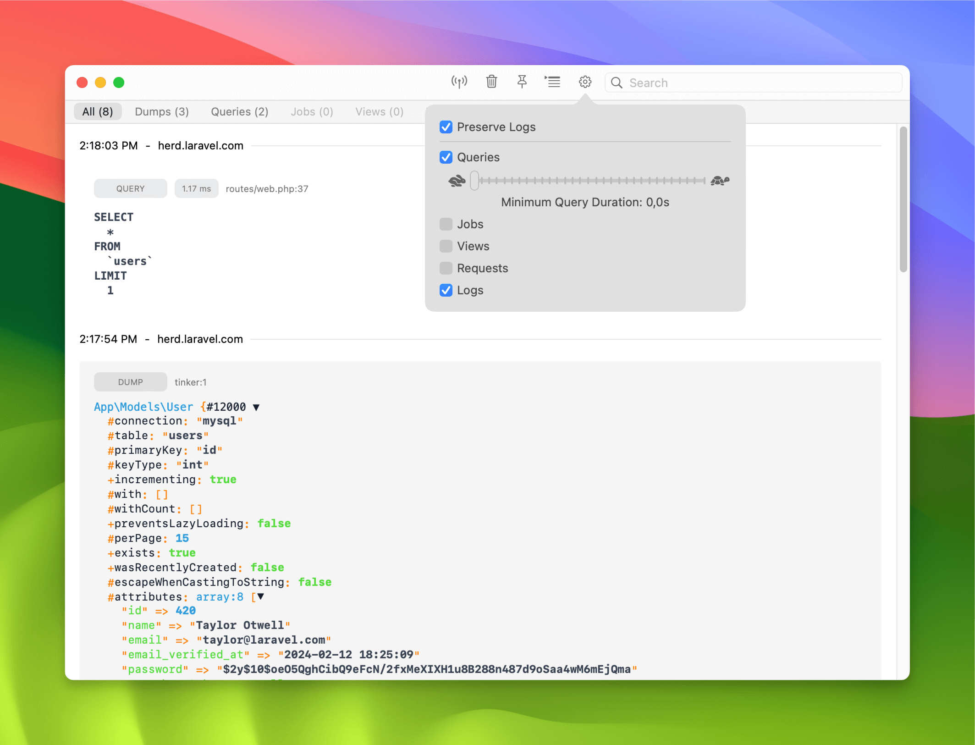
Task: Click the 1.17 ms duration badge
Action: tap(196, 188)
